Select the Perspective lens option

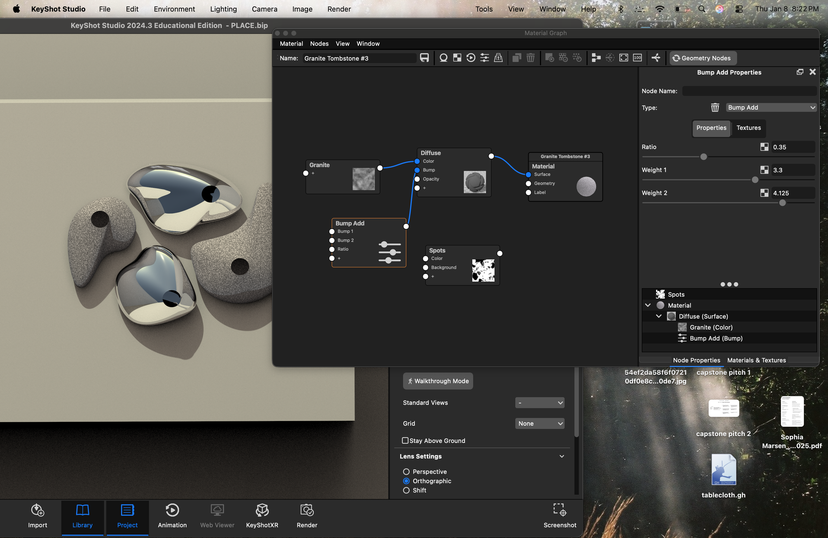coord(406,471)
